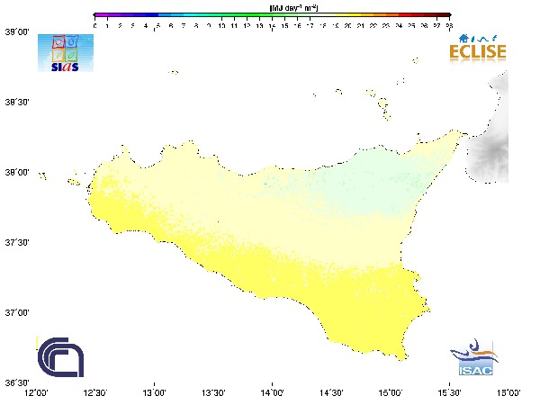Image resolution: width=540 pixels, height=405 pixels.
Task: Click the value 21 on the color scale
Action: [x=361, y=26]
